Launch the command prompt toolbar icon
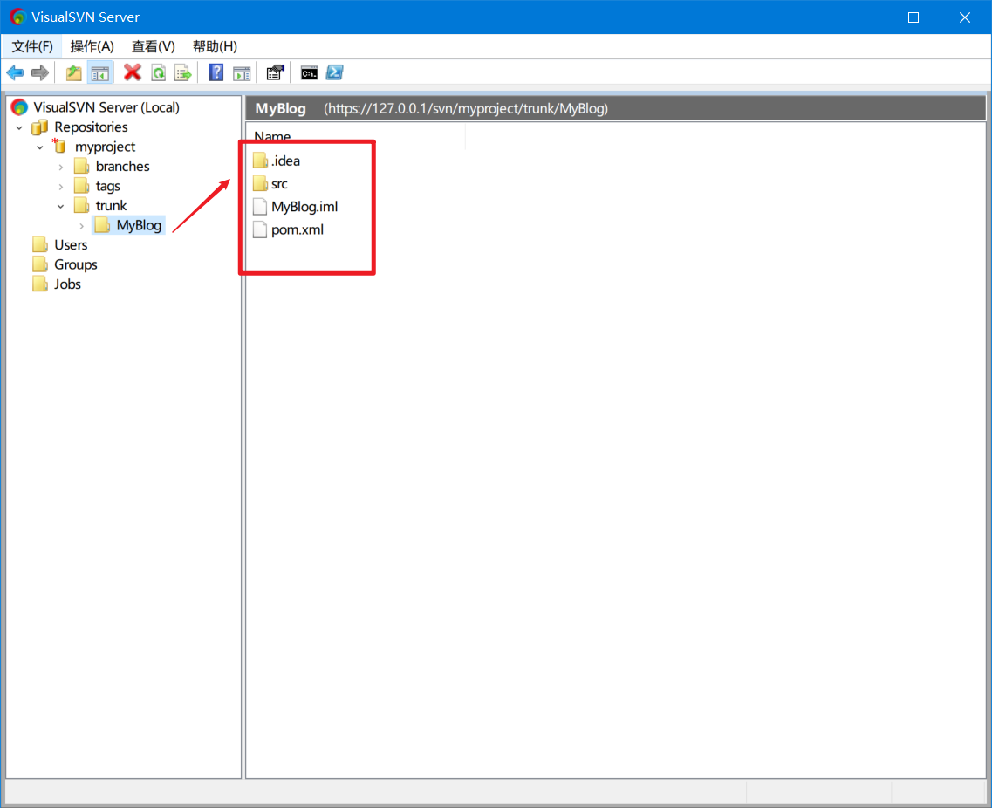The height and width of the screenshot is (808, 992). 310,72
